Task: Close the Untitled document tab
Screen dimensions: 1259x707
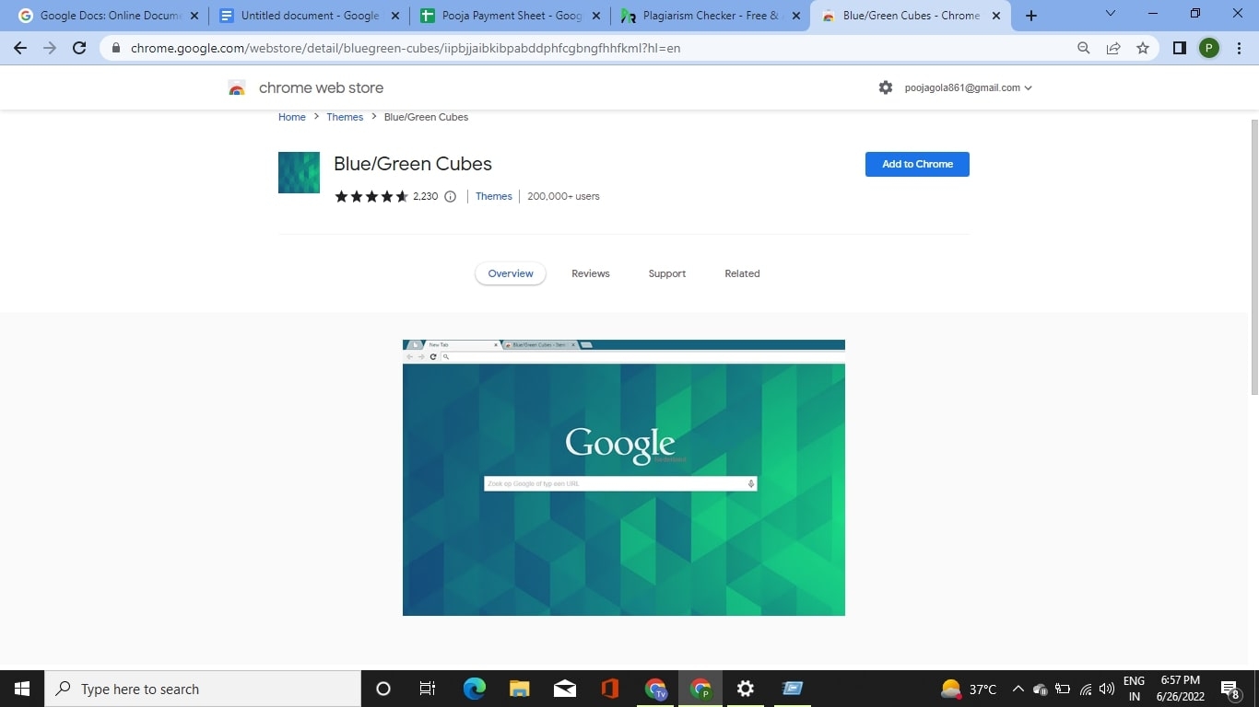Action: tap(395, 16)
